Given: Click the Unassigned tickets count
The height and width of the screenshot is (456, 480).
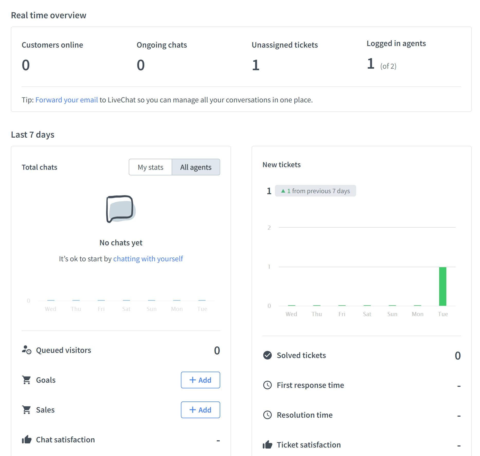Looking at the screenshot, I should tap(255, 65).
